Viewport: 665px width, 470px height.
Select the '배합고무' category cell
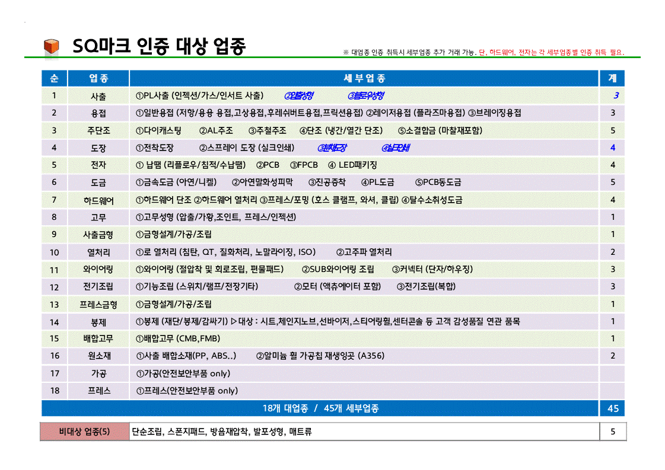pyautogui.click(x=98, y=338)
